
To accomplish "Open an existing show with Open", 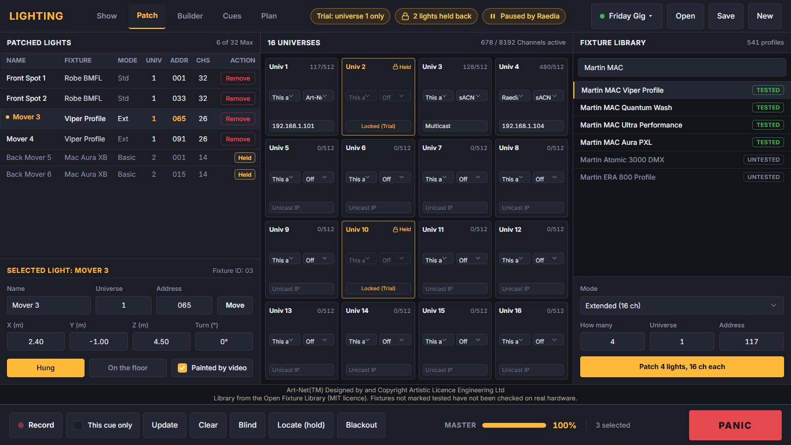I will 686,16.
